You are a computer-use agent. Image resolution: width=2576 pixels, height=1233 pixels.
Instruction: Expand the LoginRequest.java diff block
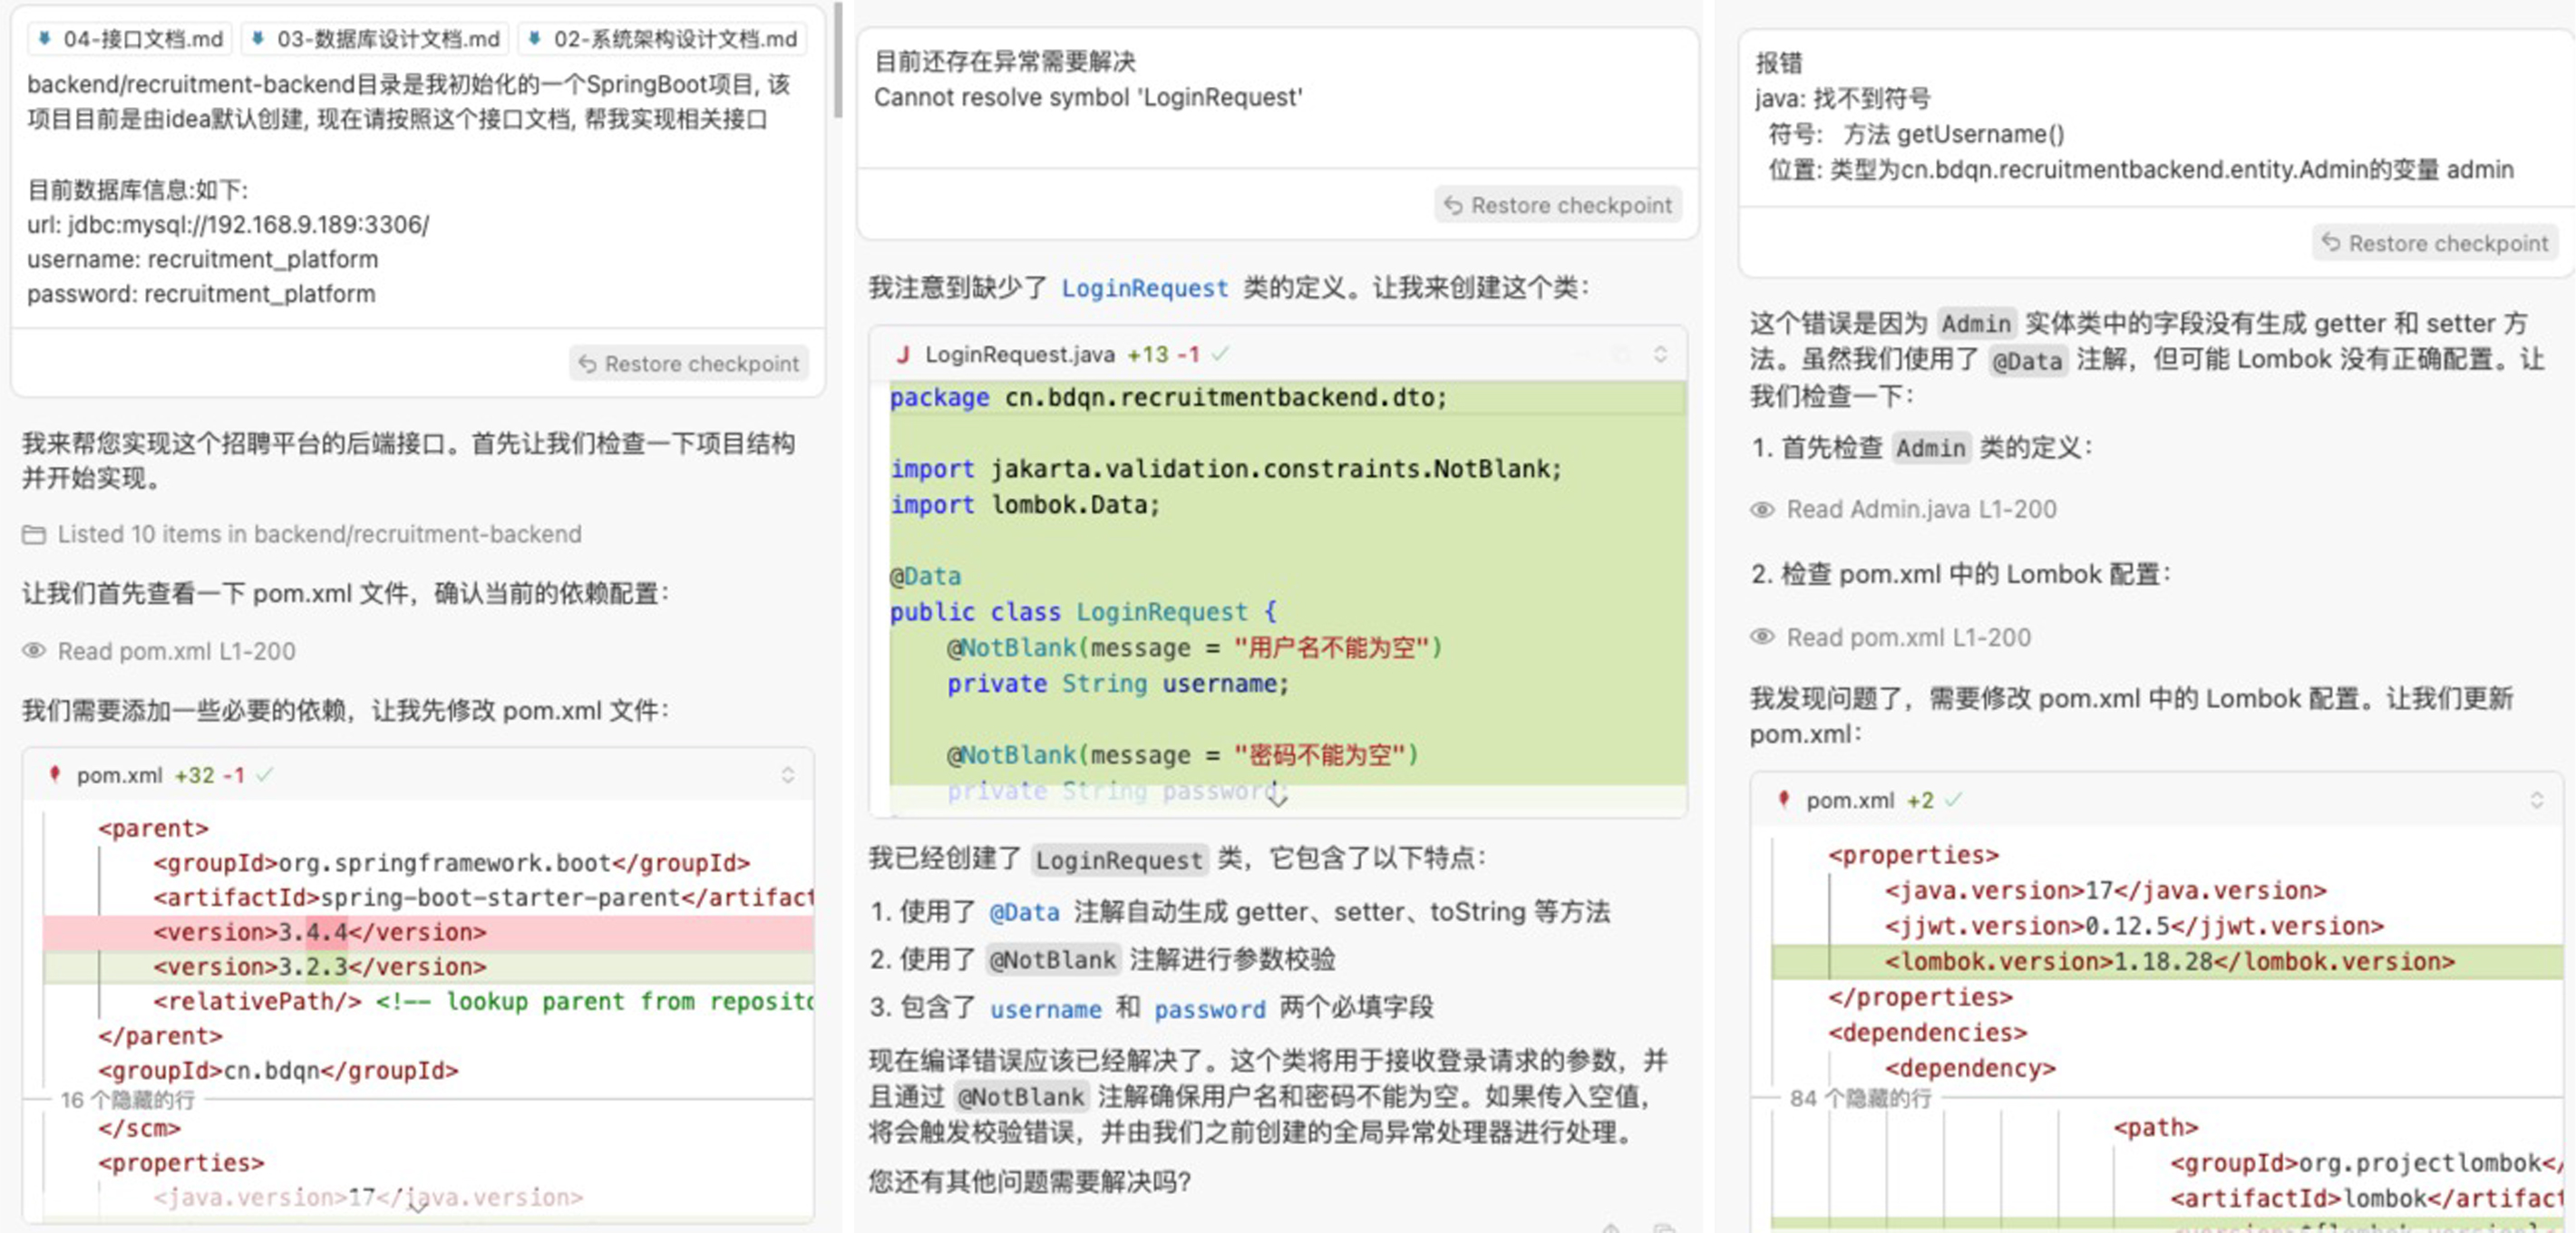[x=1660, y=354]
